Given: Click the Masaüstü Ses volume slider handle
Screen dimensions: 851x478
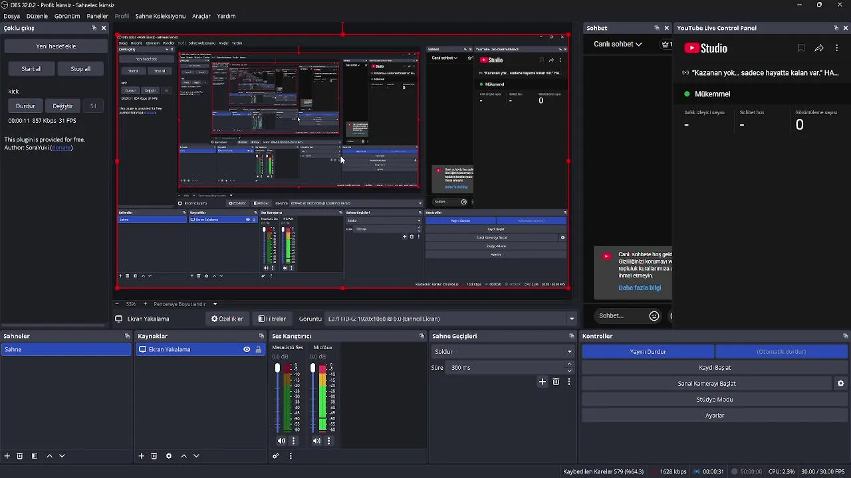Looking at the screenshot, I should [277, 368].
